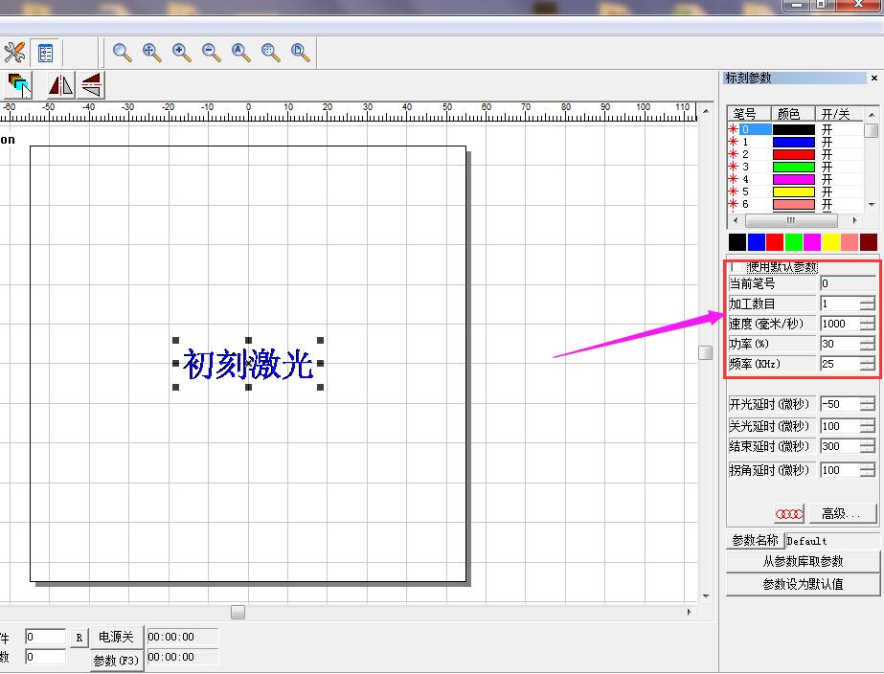Toggle pen 3 开/关 state
This screenshot has width=884, height=674.
point(827,167)
